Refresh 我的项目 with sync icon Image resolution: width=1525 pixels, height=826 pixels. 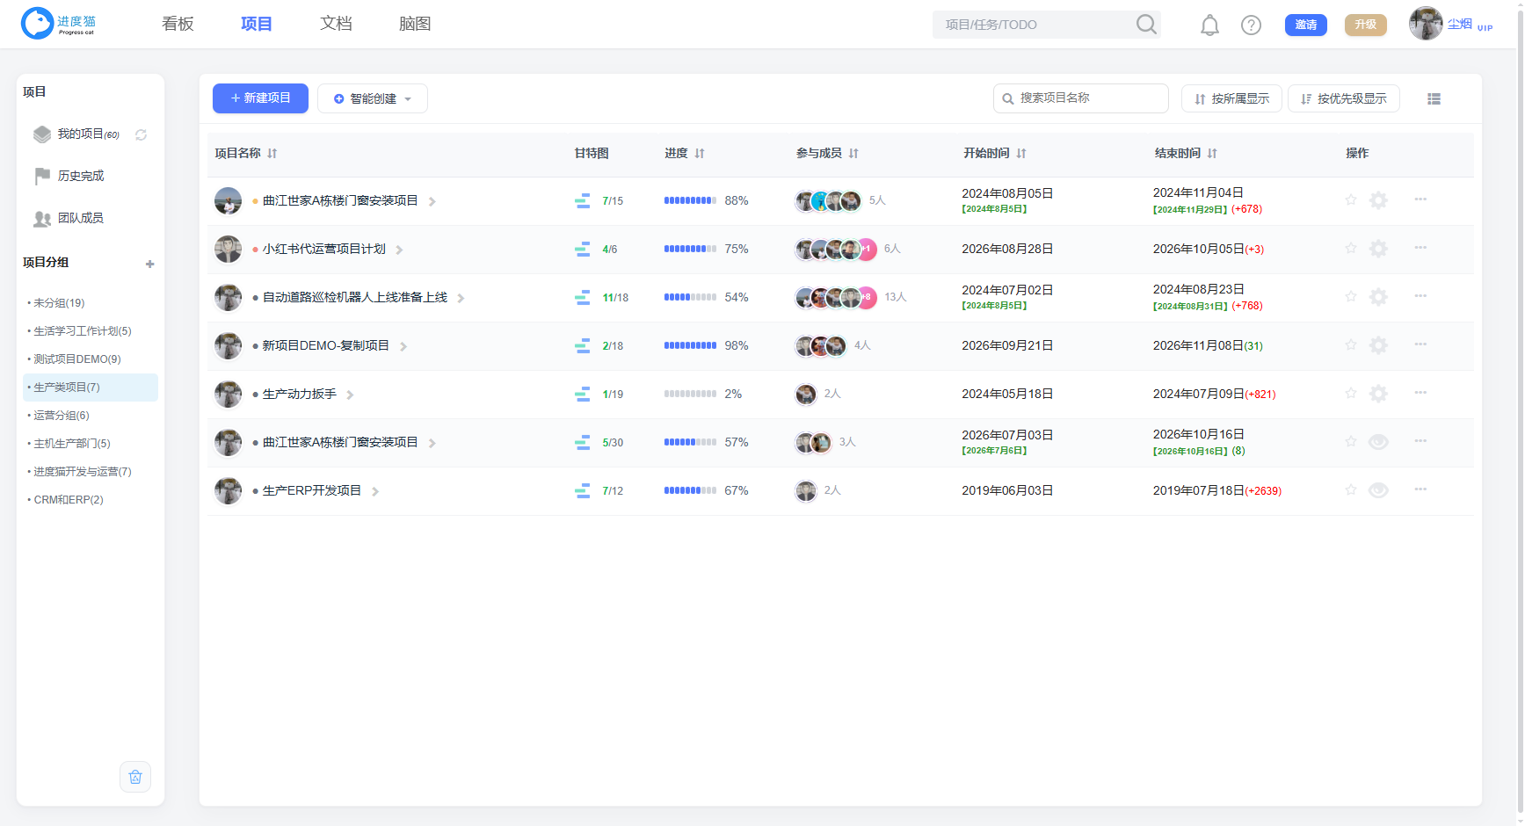(x=141, y=134)
